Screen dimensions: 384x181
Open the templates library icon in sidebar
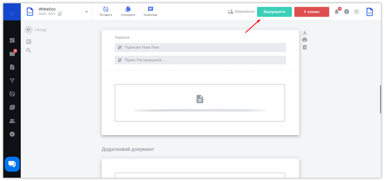point(12,107)
